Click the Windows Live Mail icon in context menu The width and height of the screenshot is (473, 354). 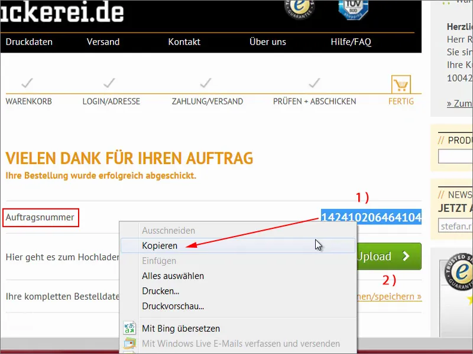click(x=129, y=343)
